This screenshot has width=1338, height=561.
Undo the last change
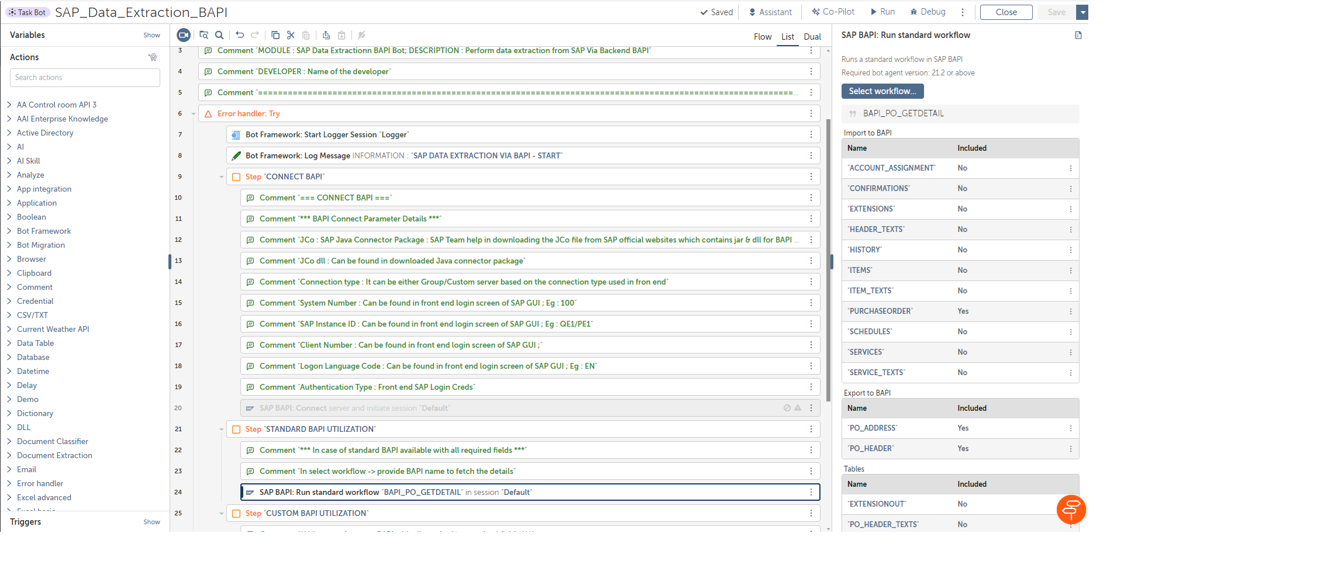(x=240, y=35)
